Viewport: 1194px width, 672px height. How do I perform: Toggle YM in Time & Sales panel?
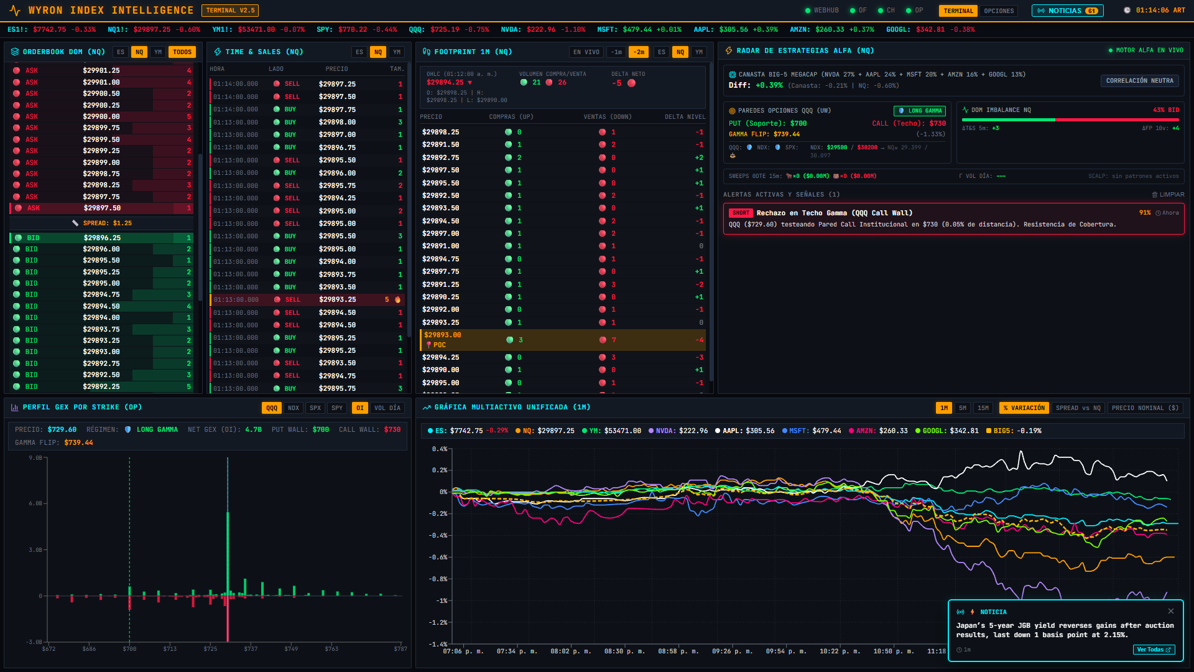(397, 52)
